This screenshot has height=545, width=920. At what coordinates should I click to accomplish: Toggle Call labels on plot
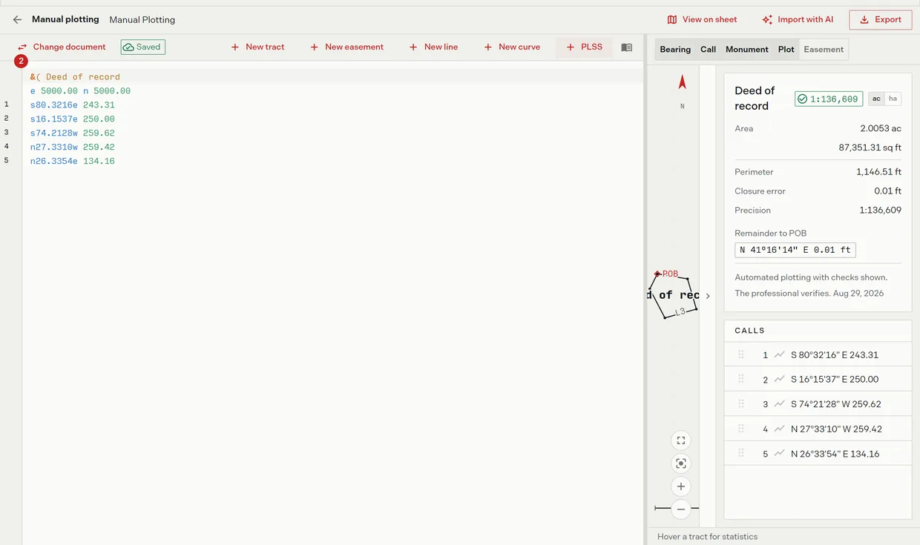(x=708, y=50)
